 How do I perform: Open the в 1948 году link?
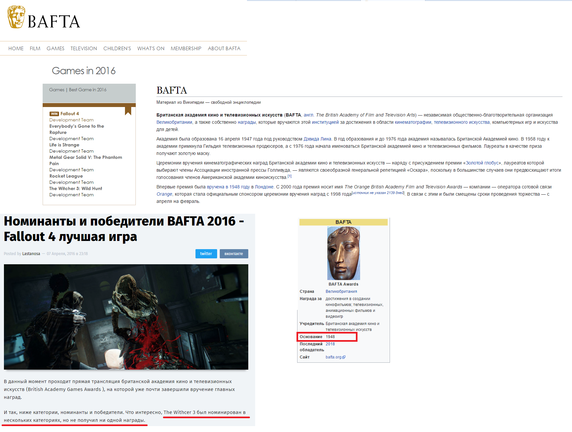click(x=237, y=187)
